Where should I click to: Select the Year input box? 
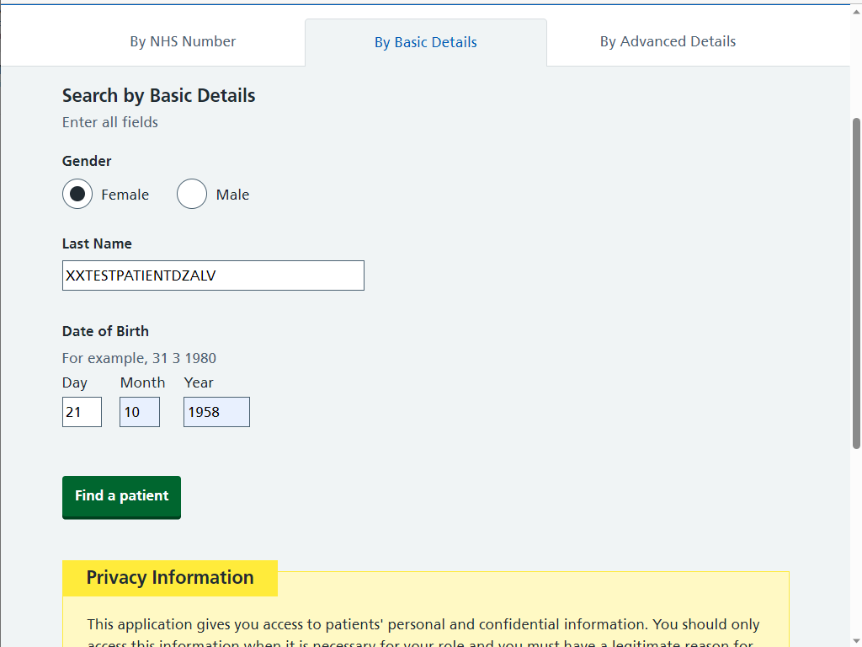tap(216, 411)
